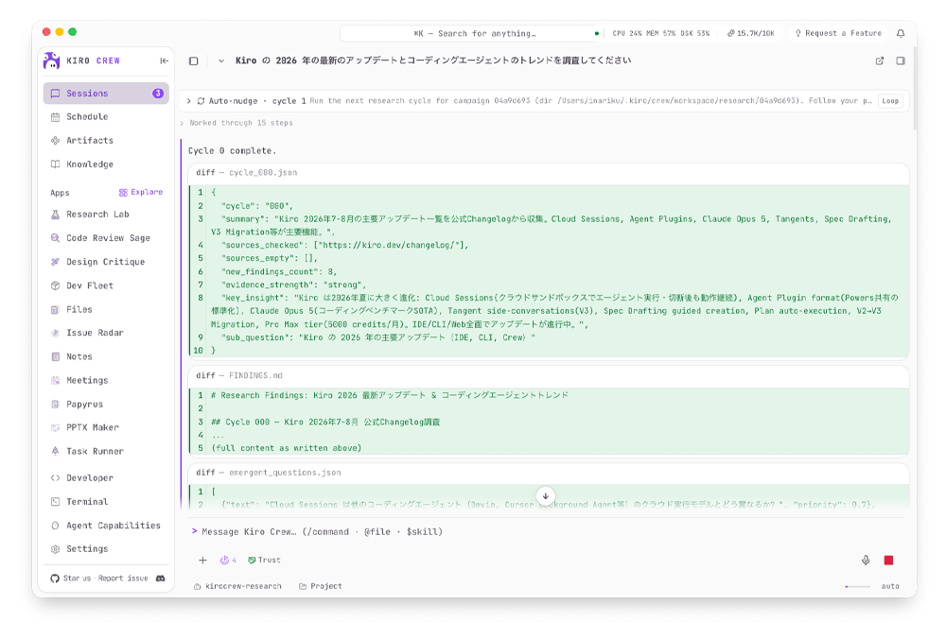Viewport: 946px width, 639px height.
Task: Click the Star us link
Action: [x=77, y=579]
